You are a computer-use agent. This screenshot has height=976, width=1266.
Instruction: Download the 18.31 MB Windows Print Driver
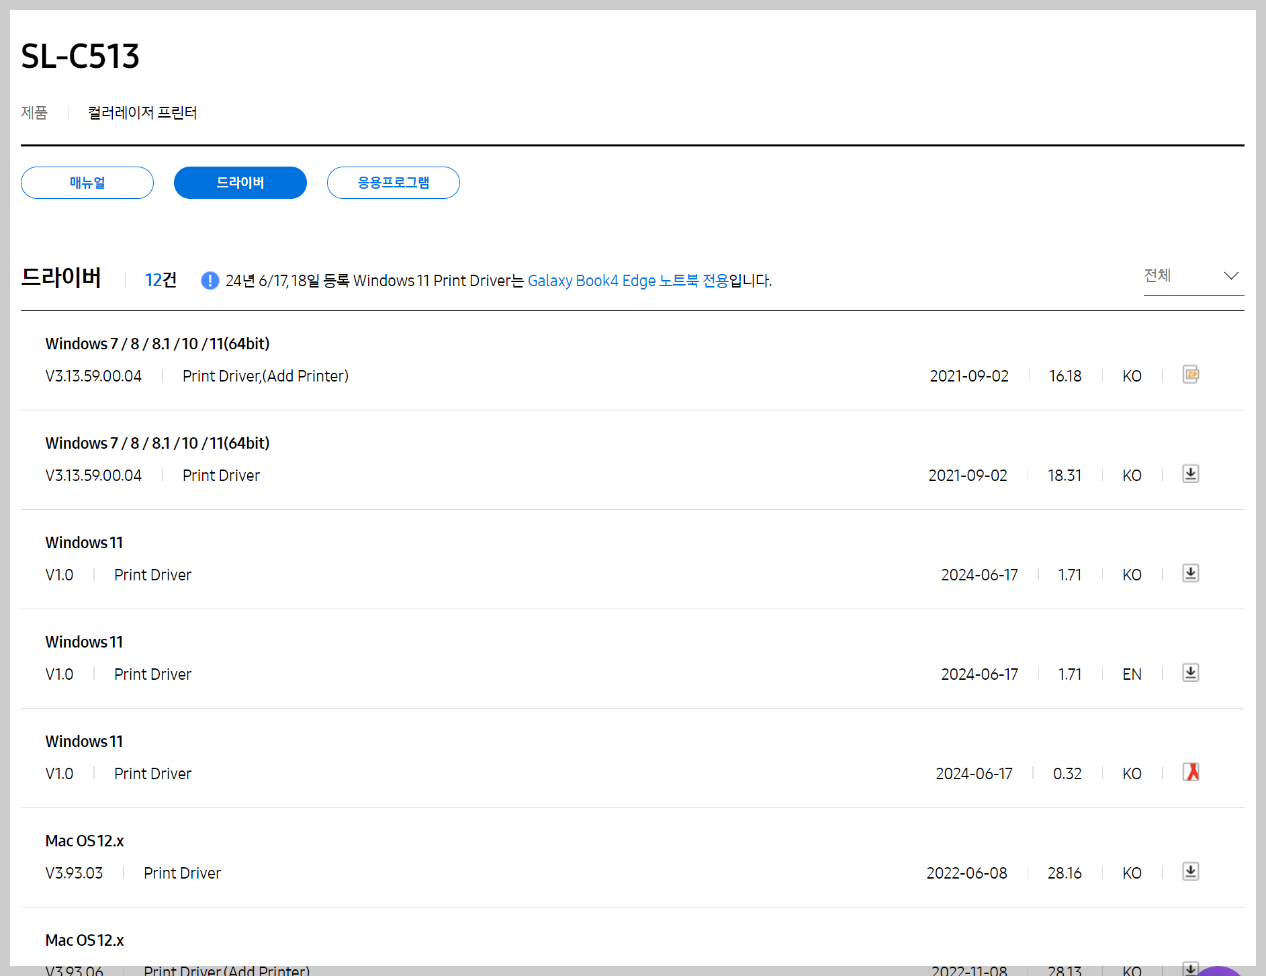pyautogui.click(x=1191, y=474)
